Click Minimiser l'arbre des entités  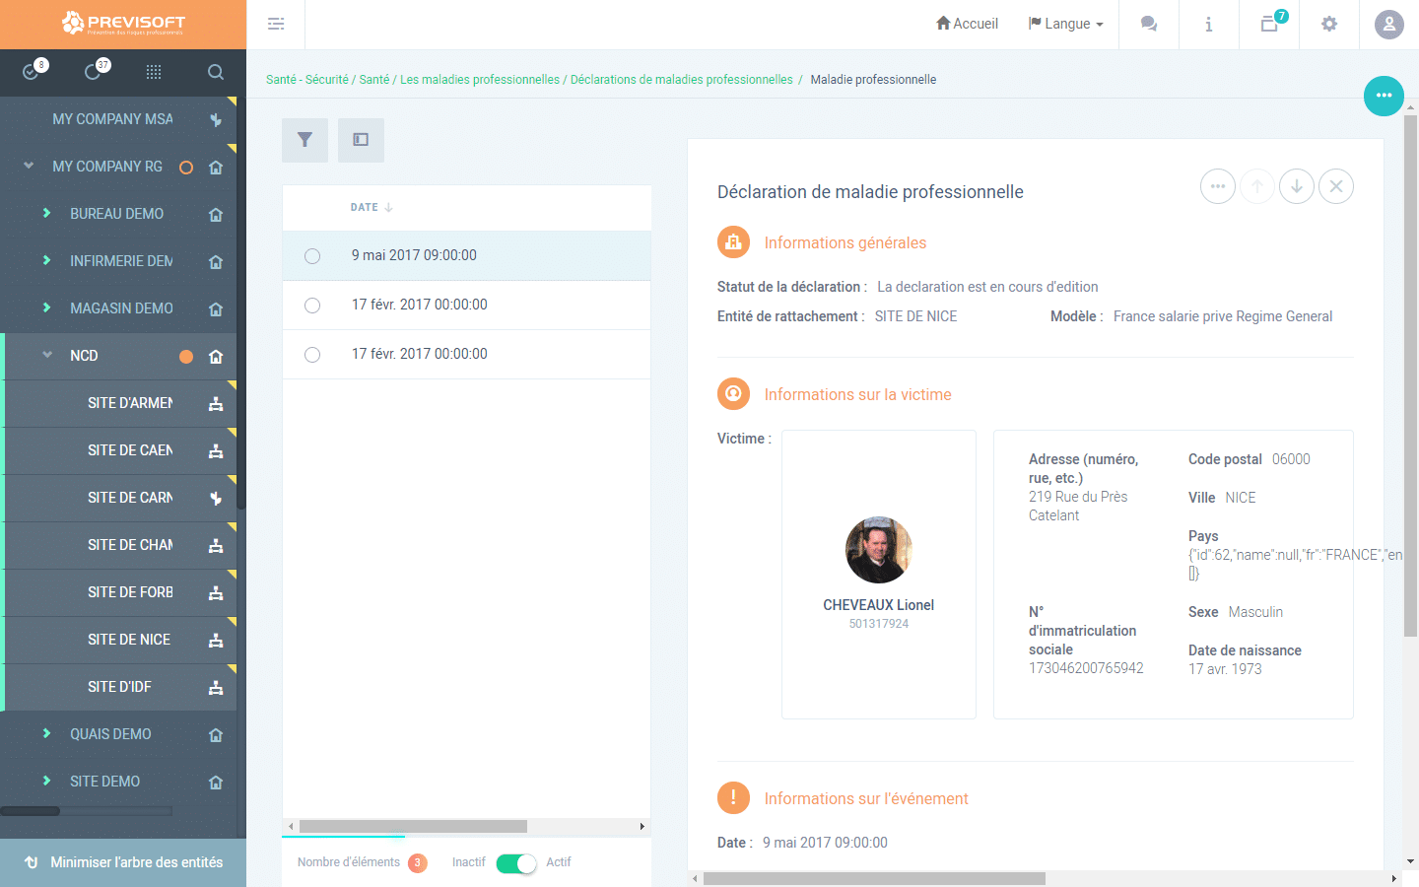coord(123,862)
